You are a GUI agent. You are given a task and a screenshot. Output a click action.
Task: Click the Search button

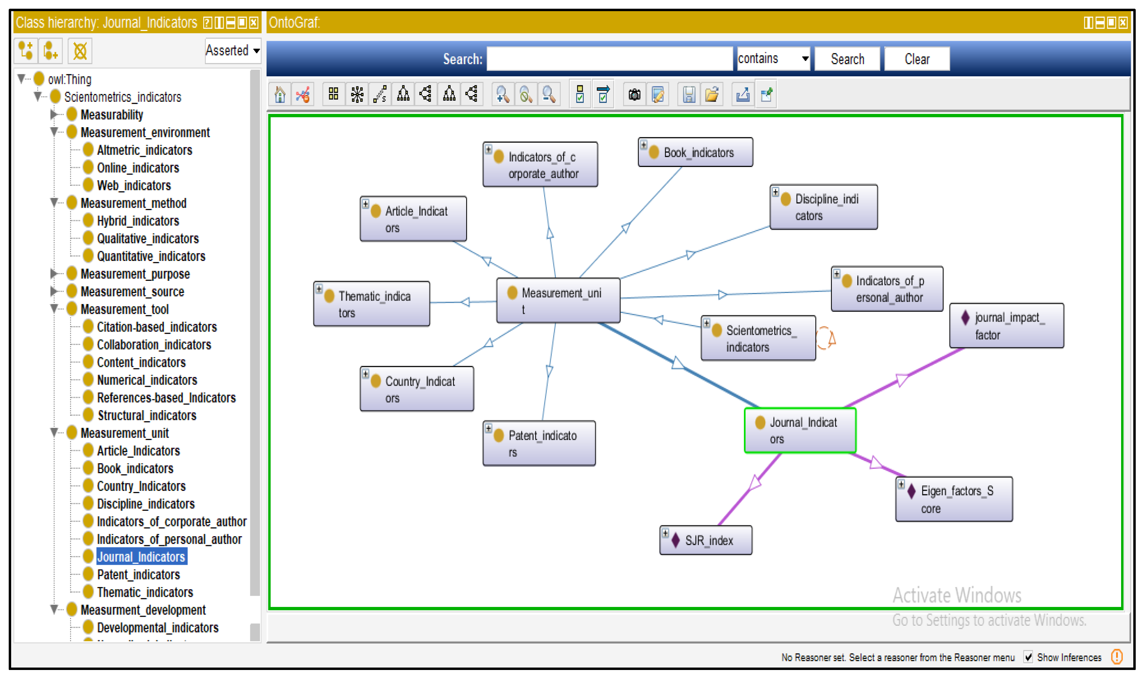(847, 59)
